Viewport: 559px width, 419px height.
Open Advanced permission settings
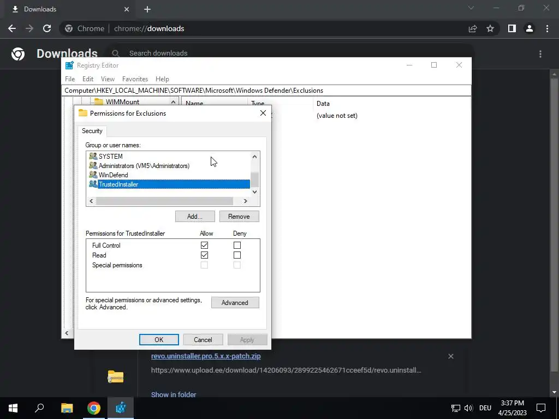(235, 302)
